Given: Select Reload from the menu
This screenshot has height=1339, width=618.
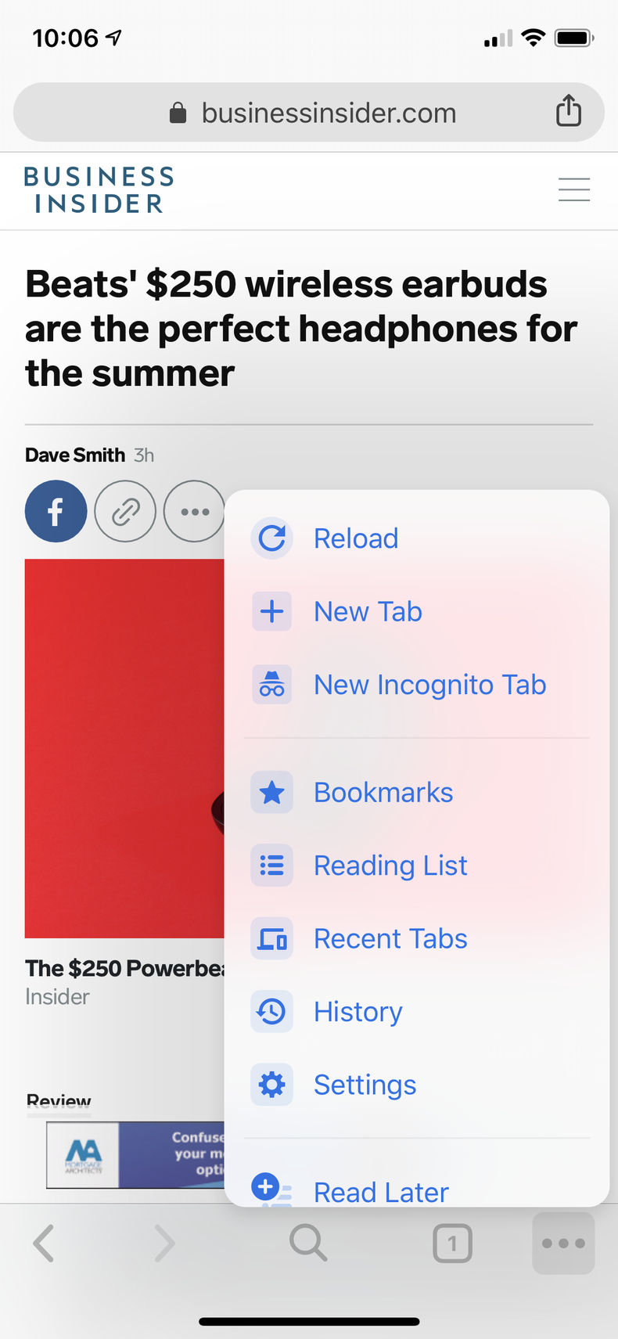Looking at the screenshot, I should (356, 538).
